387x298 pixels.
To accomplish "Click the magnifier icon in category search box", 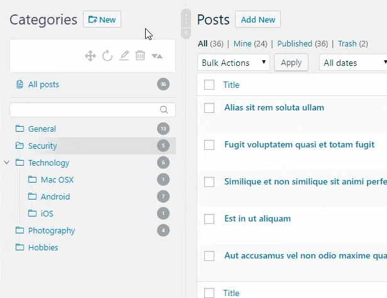I will tap(164, 110).
